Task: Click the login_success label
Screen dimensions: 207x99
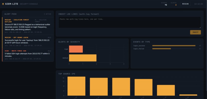Action: (139, 46)
